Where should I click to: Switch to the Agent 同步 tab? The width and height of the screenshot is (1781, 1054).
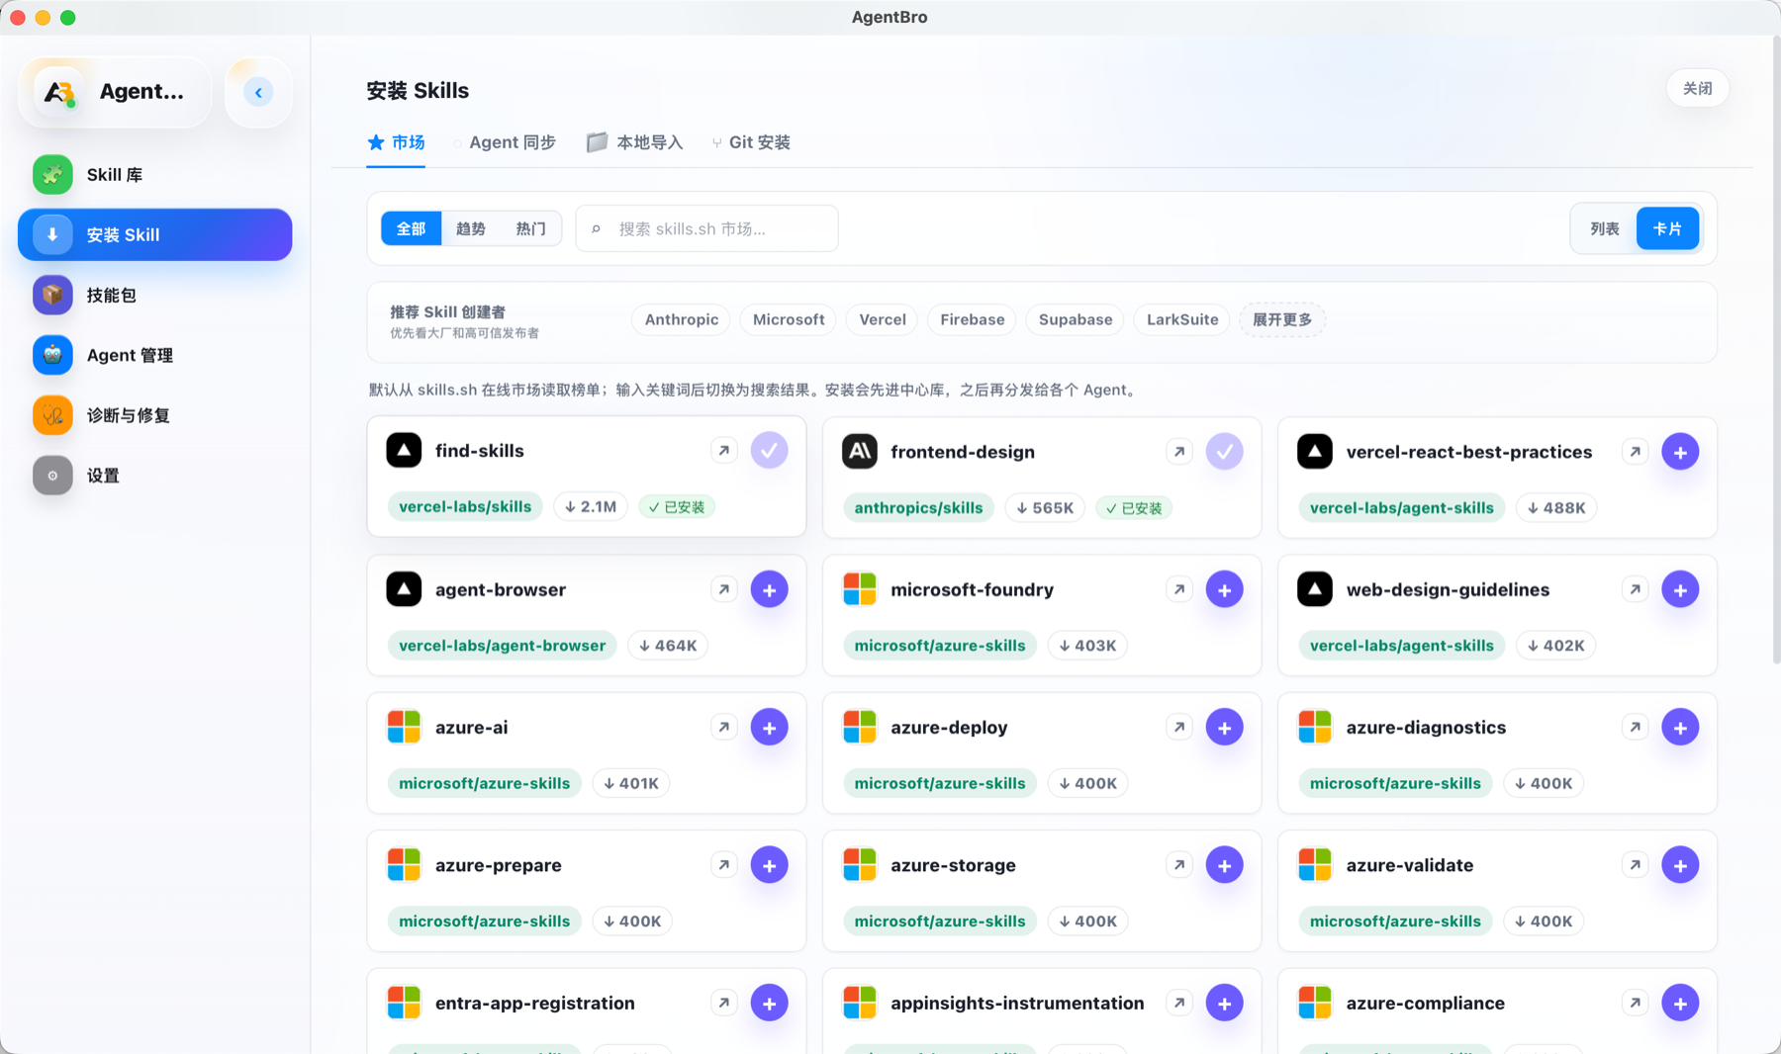(x=505, y=142)
